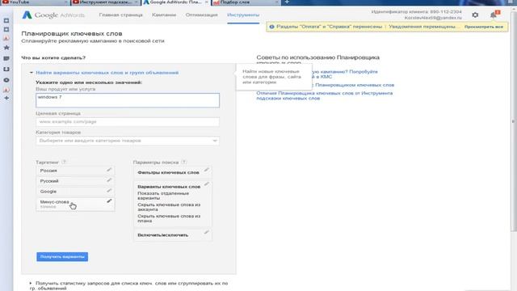The width and height of the screenshot is (517, 291).
Task: Expand the Получить статистику запросов section
Action: click(31, 283)
